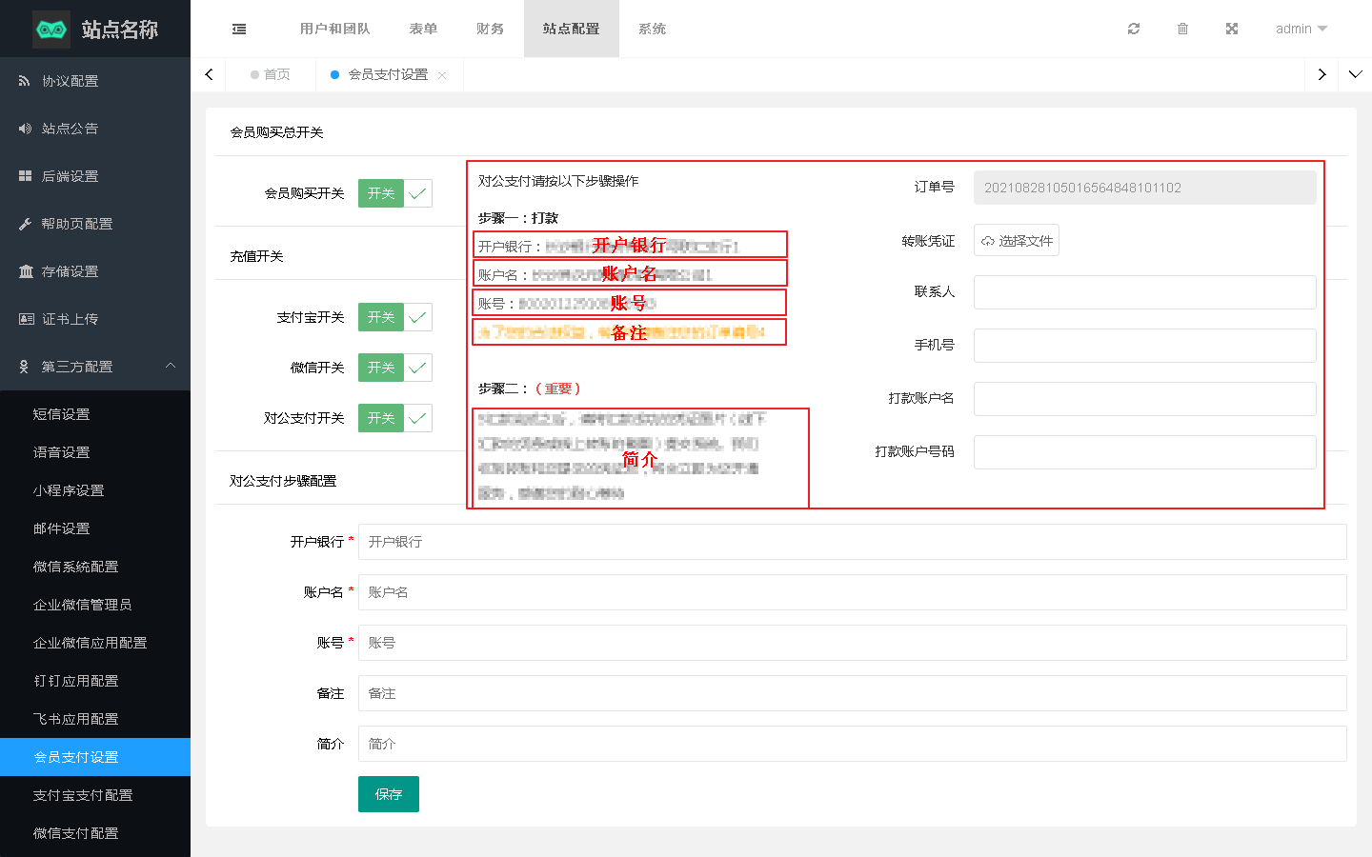This screenshot has width=1372, height=857.
Task: Open the admin user dropdown
Action: click(x=1301, y=29)
